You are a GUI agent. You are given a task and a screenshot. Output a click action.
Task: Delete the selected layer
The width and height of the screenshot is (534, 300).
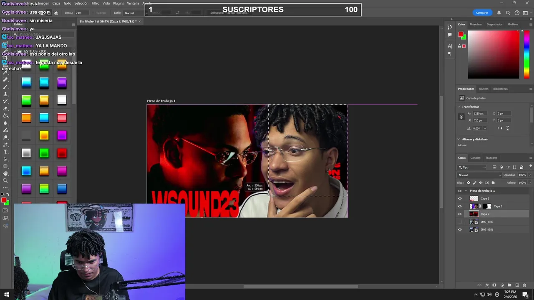pyautogui.click(x=524, y=285)
